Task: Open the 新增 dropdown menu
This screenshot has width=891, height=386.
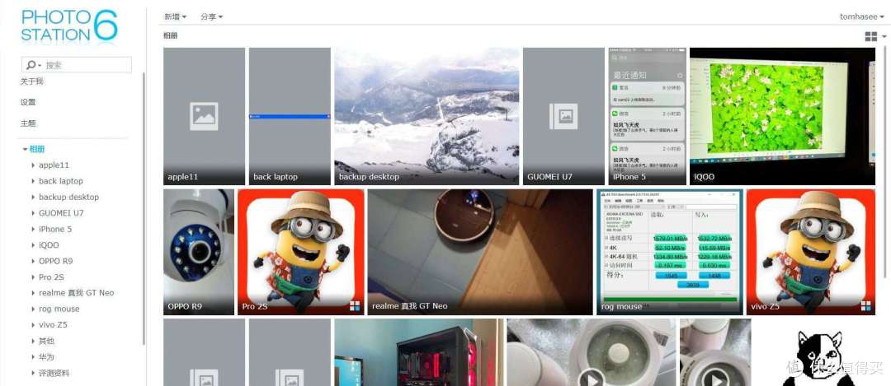Action: click(x=176, y=17)
